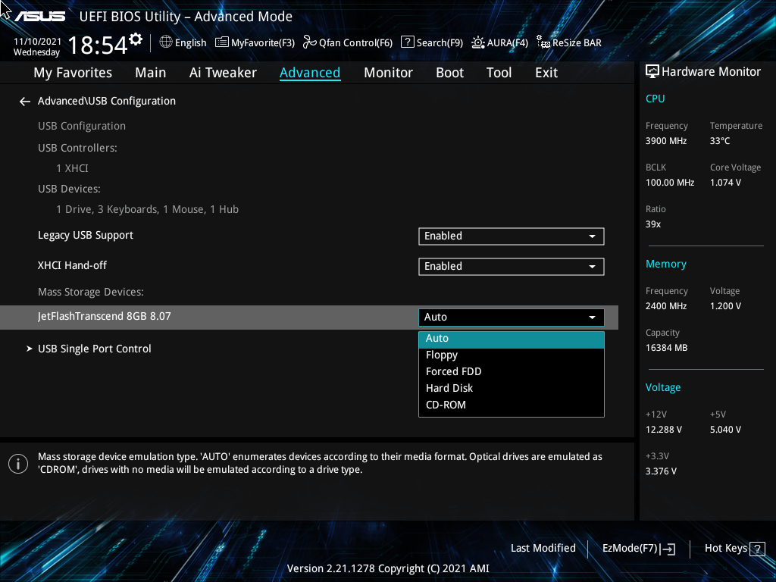Click the CPU temperature 33°C value
776x582 pixels.
coord(720,141)
